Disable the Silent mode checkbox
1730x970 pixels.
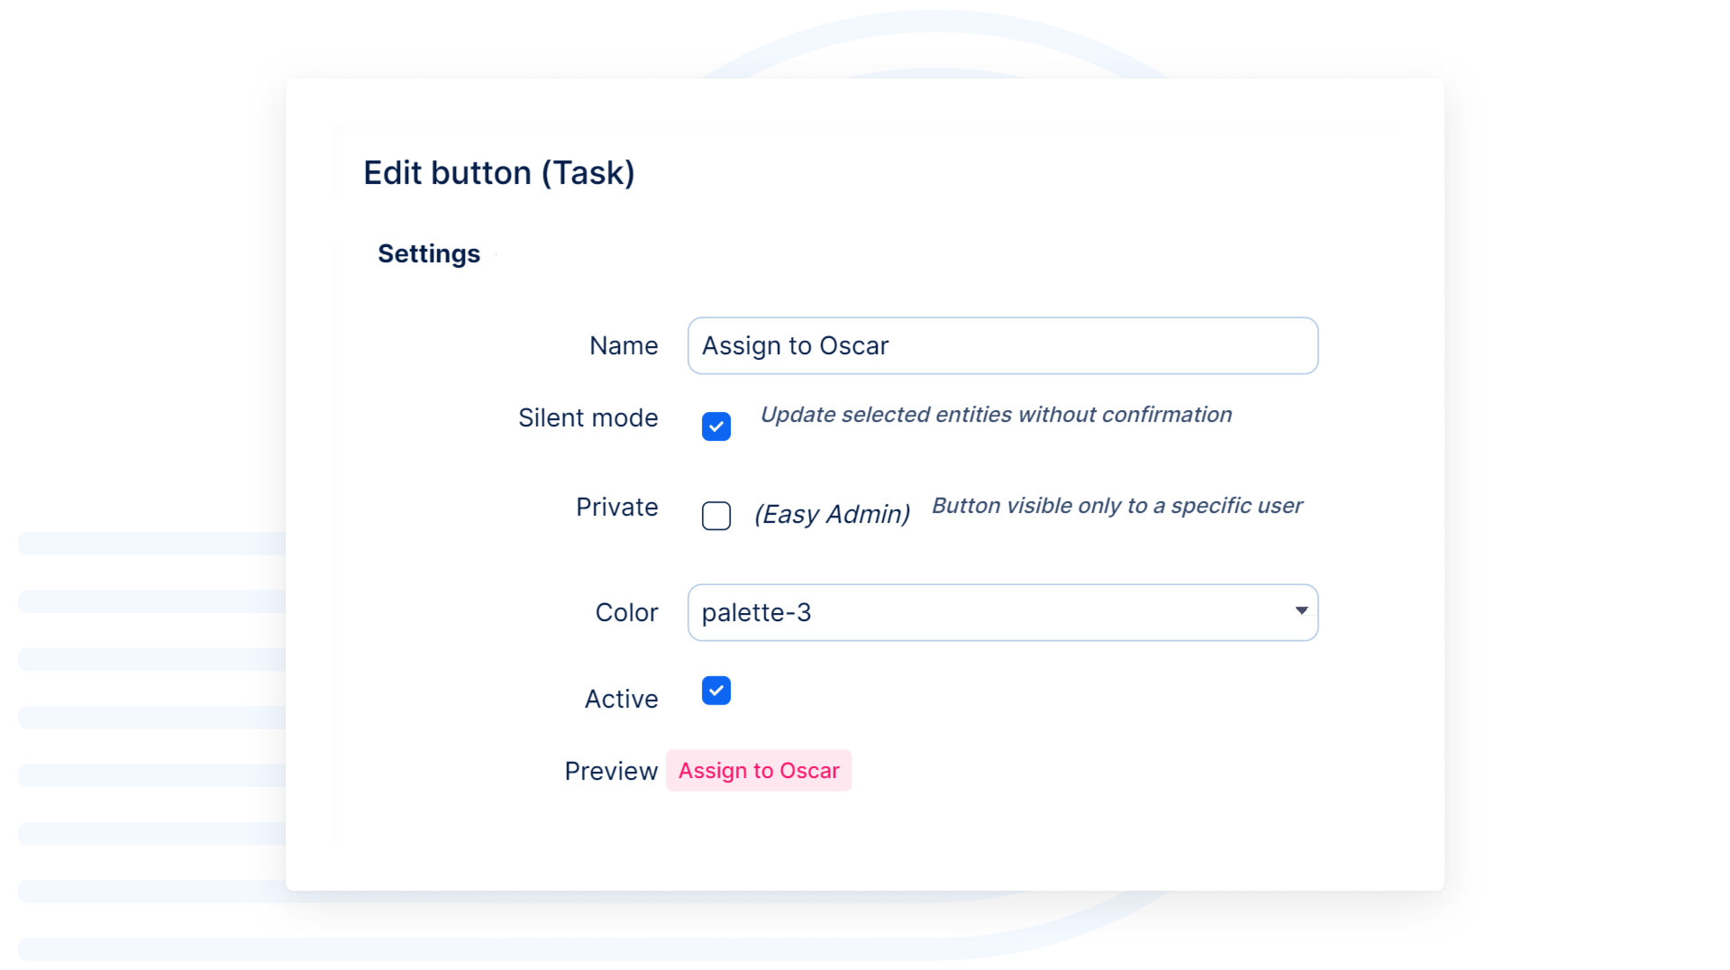point(716,426)
